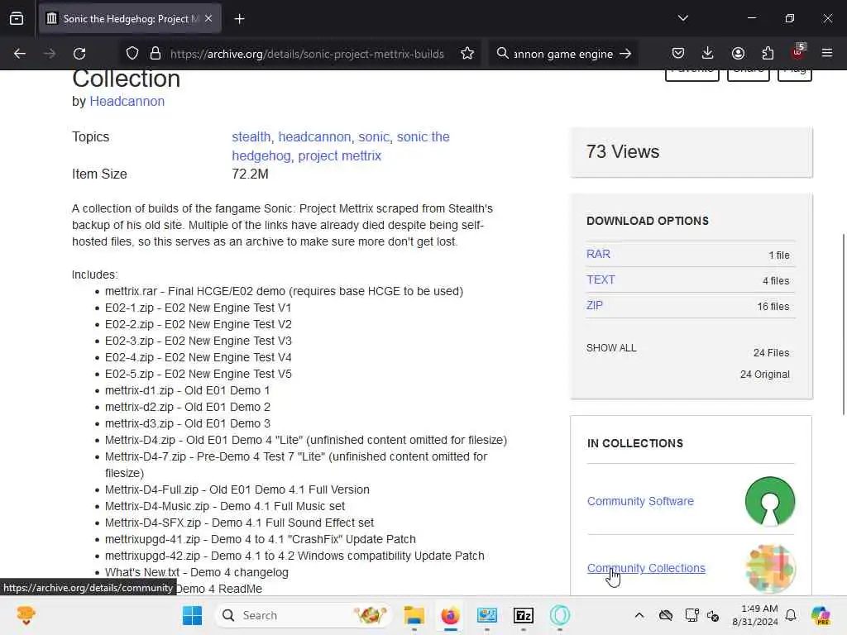
Task: Open the Save to Pocket icon
Action: pyautogui.click(x=678, y=53)
